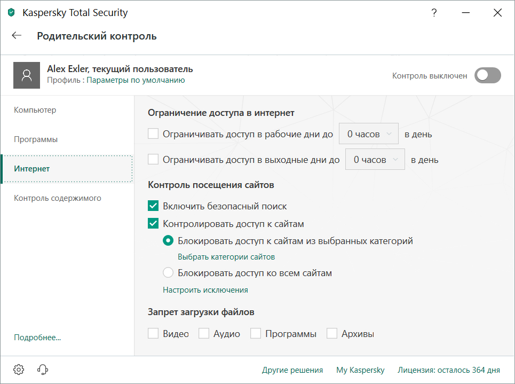Click the Alex Exler user avatar
The width and height of the screenshot is (515, 384).
tap(27, 75)
